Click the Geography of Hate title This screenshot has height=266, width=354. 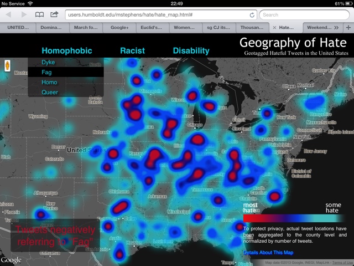[x=293, y=43]
